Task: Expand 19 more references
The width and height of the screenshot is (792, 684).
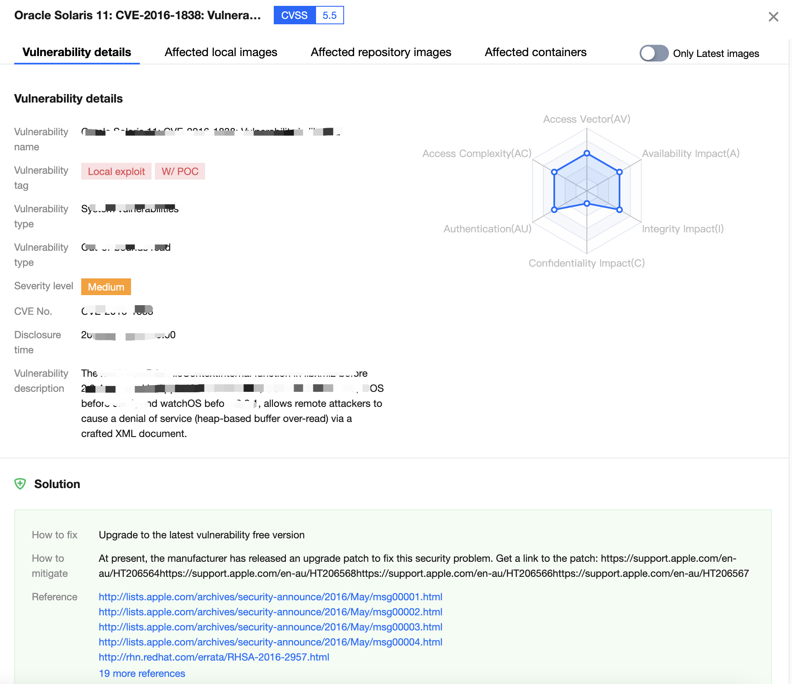Action: 141,673
